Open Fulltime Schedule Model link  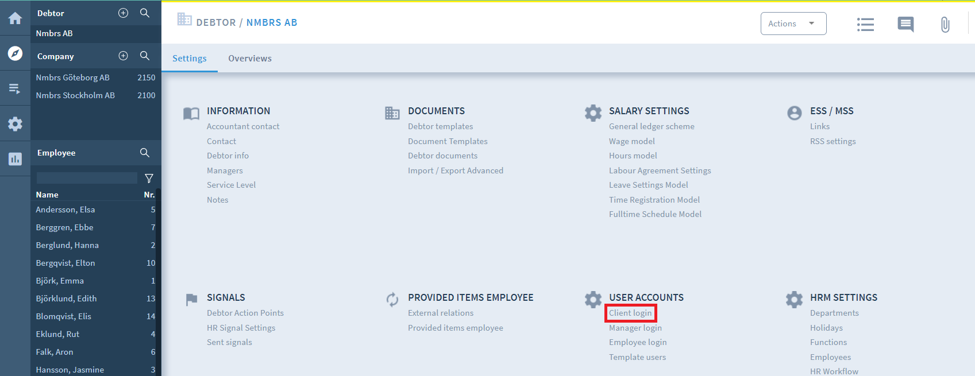pos(656,214)
